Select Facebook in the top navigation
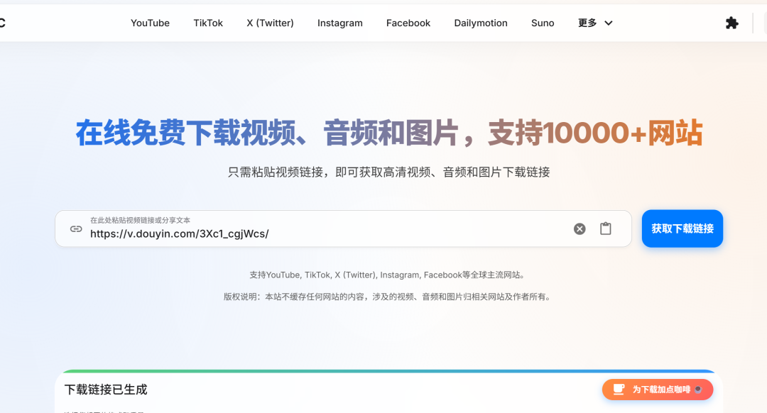 408,23
